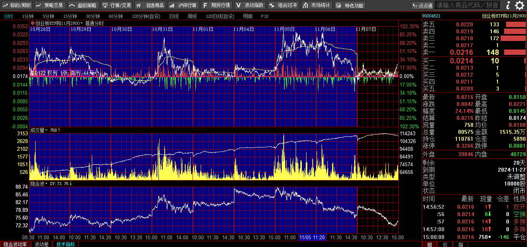The height and width of the screenshot is (247, 527).
Task: Click the highlighted 11/05 11:20 time marker
Action: (x=312, y=237)
